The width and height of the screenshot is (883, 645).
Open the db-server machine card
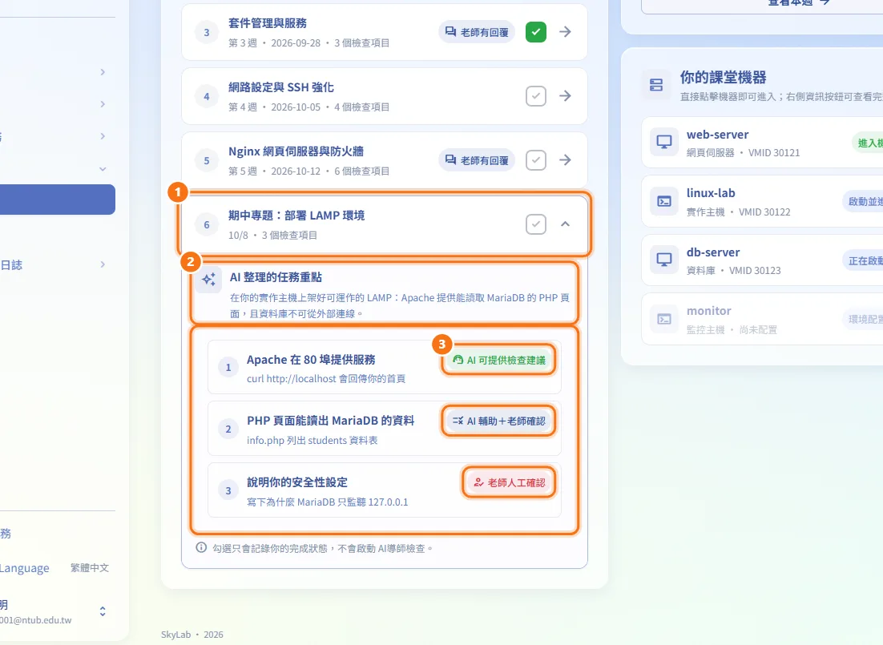763,260
